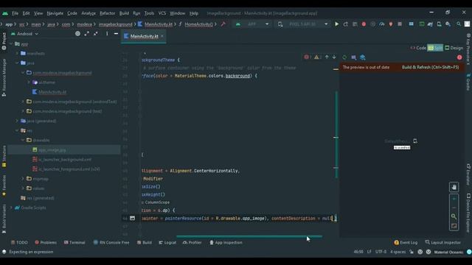The width and height of the screenshot is (472, 265).
Task: Open the app run configuration dropdown
Action: tap(252, 24)
